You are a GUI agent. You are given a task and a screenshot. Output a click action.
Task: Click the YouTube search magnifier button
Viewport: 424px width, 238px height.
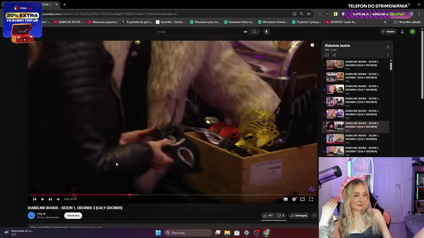click(x=254, y=32)
